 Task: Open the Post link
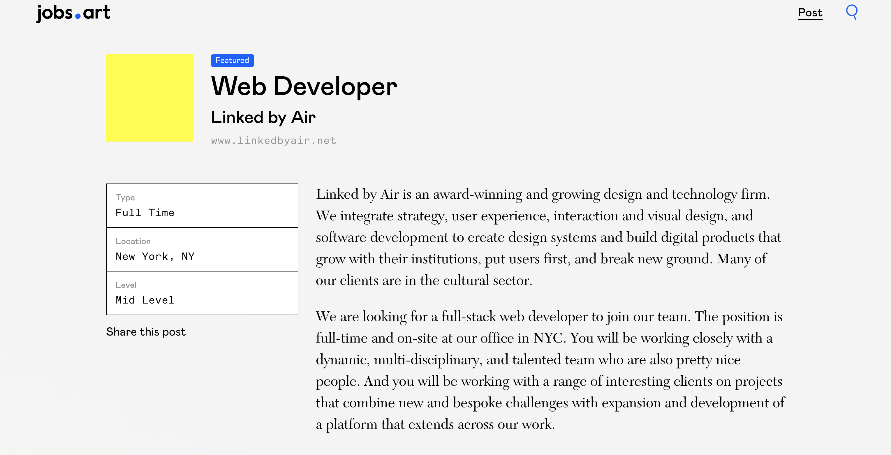[810, 13]
